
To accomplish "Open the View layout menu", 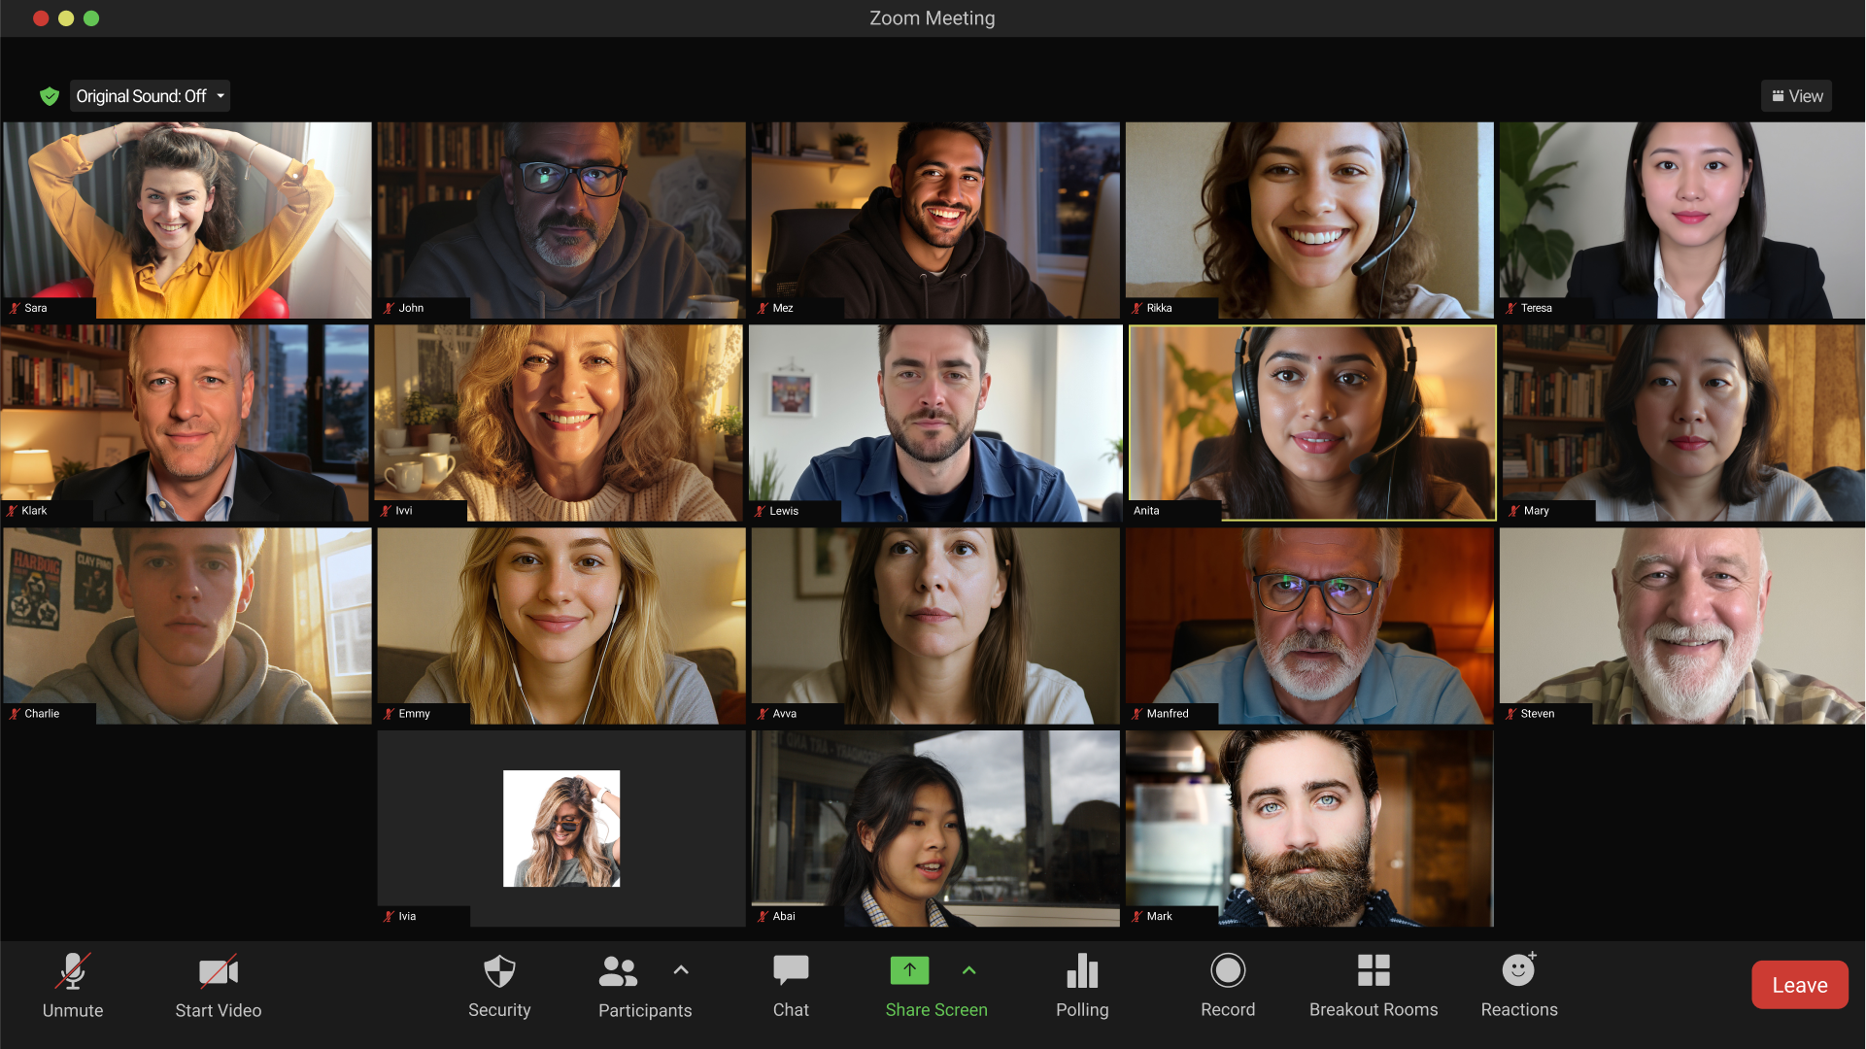I will [1796, 96].
